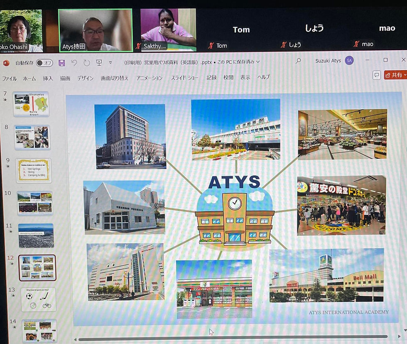Viewport: 407px width, 344px height.
Task: Open Quick Access Toolbar customize dropdown
Action: 110,62
